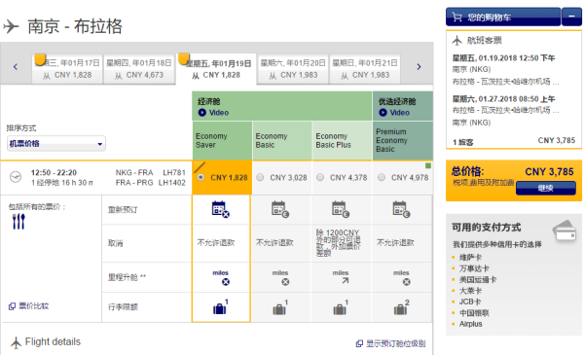The width and height of the screenshot is (584, 355).
Task: Click Economy Saver baggage allowance icon
Action: tap(221, 307)
